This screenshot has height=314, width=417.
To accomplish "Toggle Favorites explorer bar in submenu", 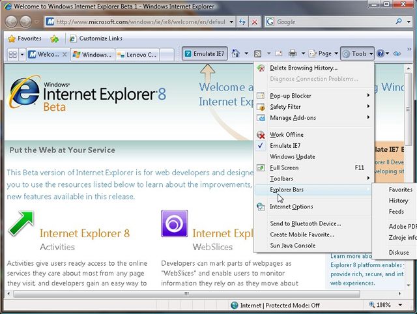I will [395, 190].
